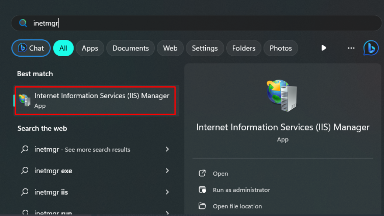Click the Run as administrator shield icon
Viewport: 384px width, 216px height.
pyautogui.click(x=202, y=190)
